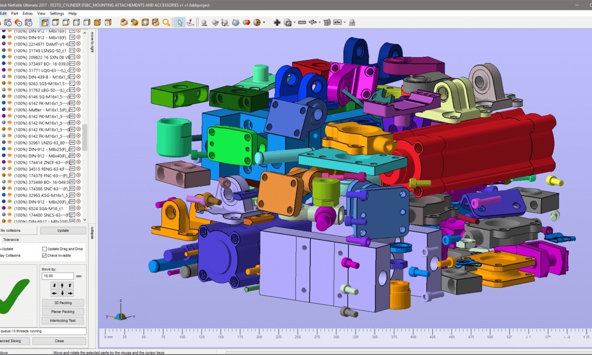Viewport: 592px width, 355px height.
Task: Click the 3D Packing button
Action: 62,303
